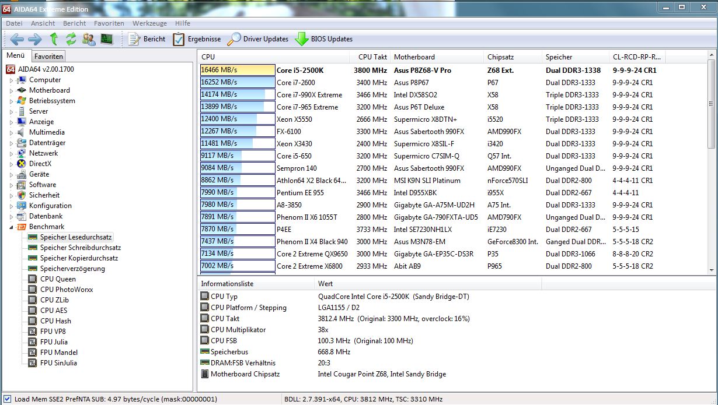The image size is (718, 405).
Task: Open Ergebnisse from the toolbar
Action: coord(197,39)
